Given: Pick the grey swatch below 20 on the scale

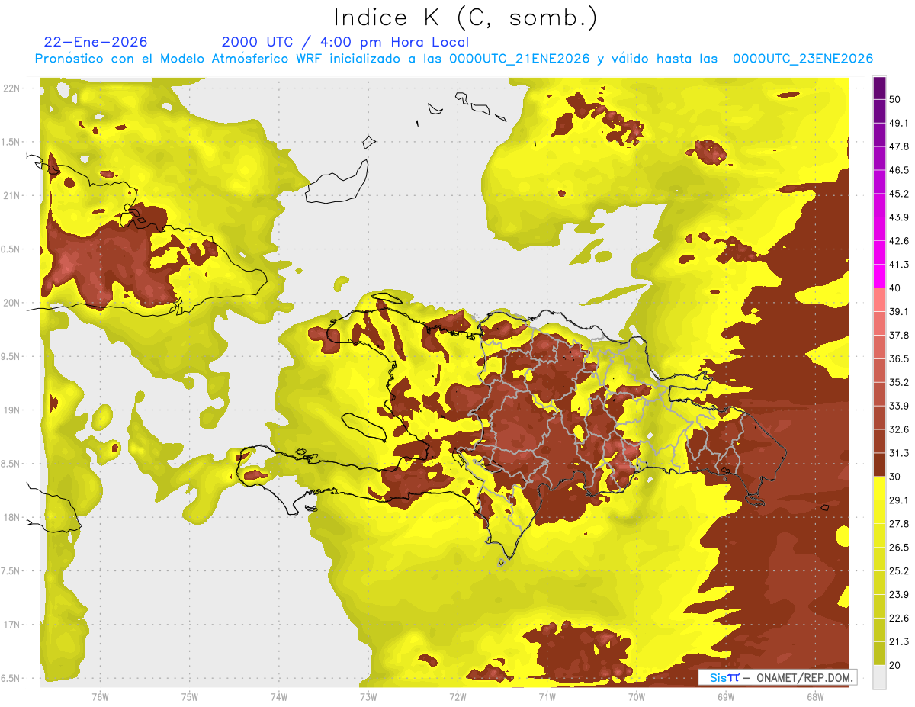Looking at the screenshot, I should pos(879,677).
